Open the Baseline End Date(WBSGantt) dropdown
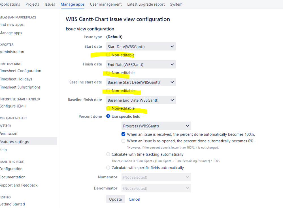Image resolution: width=283 pixels, height=208 pixels. [x=141, y=100]
